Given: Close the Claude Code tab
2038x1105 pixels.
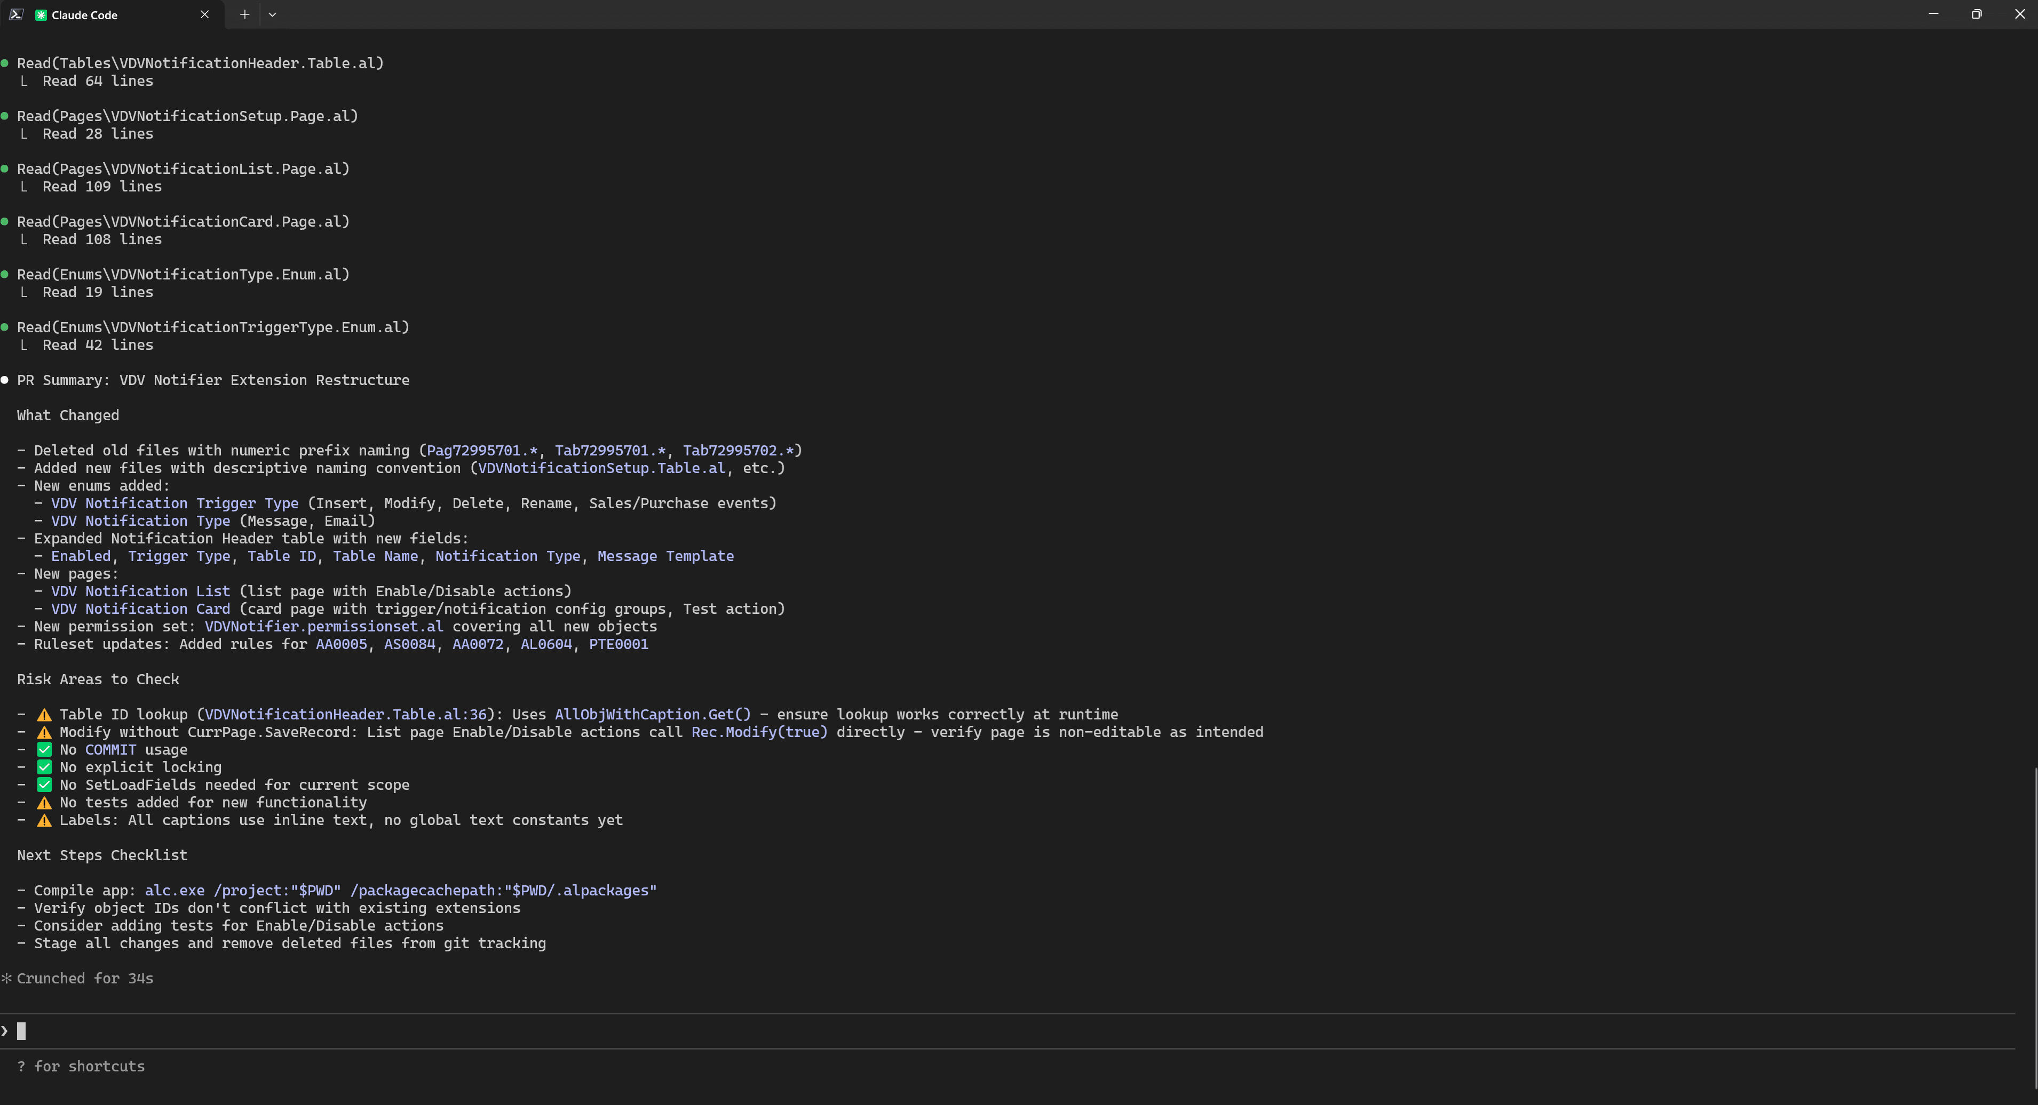Looking at the screenshot, I should (205, 14).
